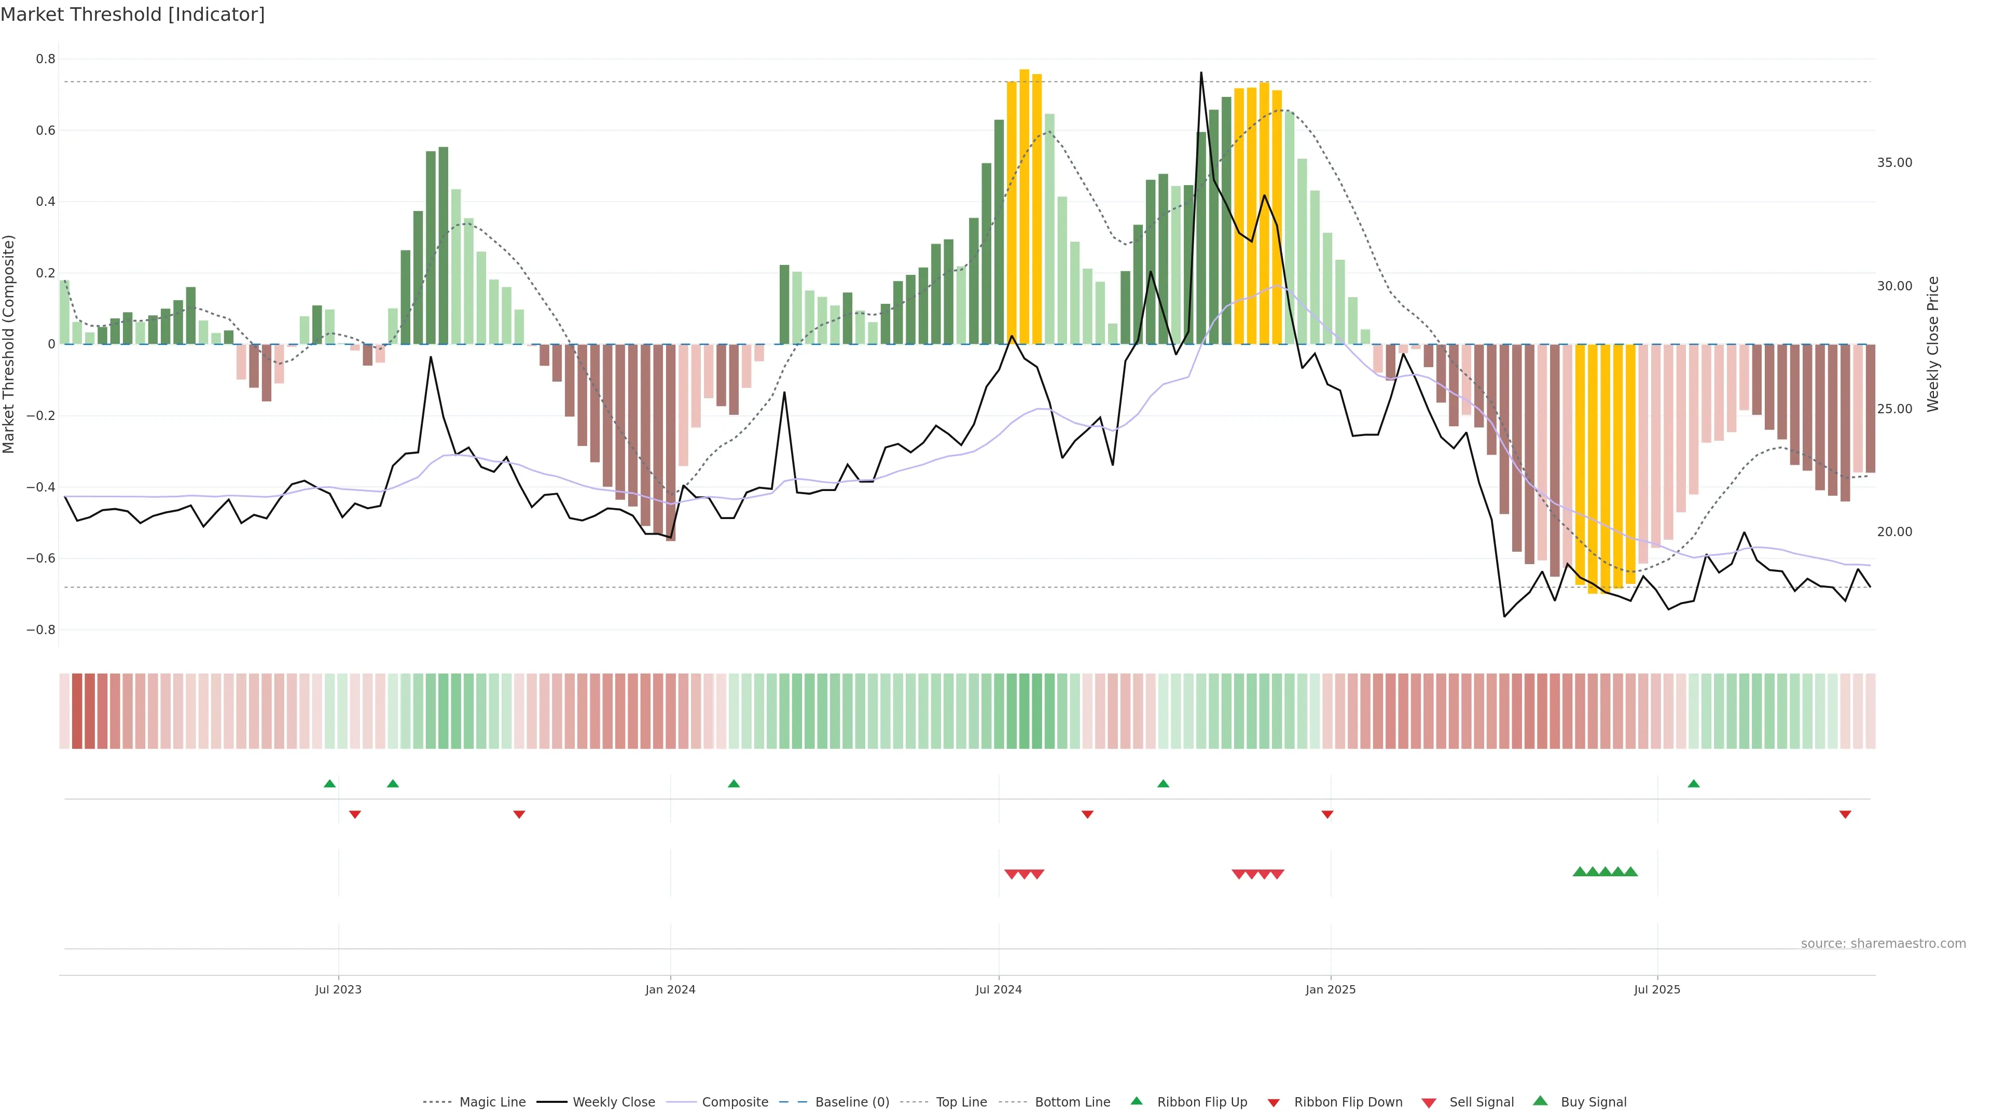Toggle the Weekly Close series in legend
This screenshot has width=1992, height=1120.
click(613, 1102)
